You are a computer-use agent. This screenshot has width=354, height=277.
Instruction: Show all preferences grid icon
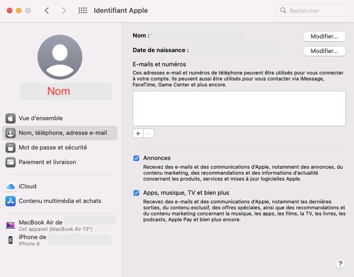pyautogui.click(x=83, y=11)
